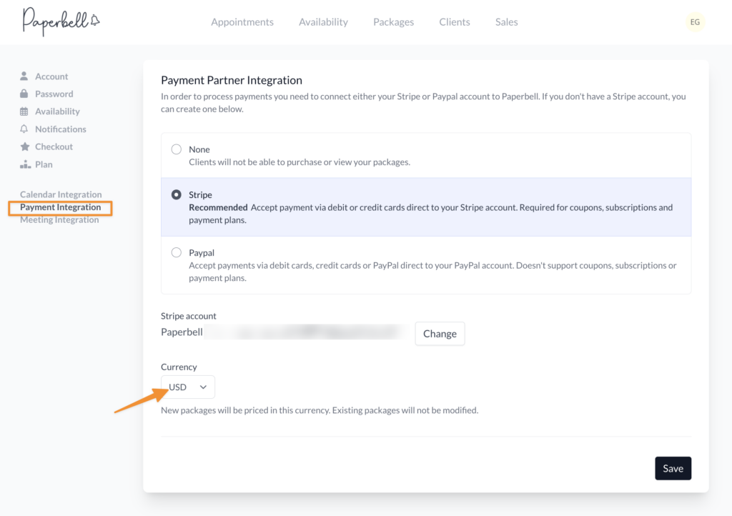Viewport: 732px width, 516px height.
Task: Click the Paperbell logo
Action: point(61,21)
